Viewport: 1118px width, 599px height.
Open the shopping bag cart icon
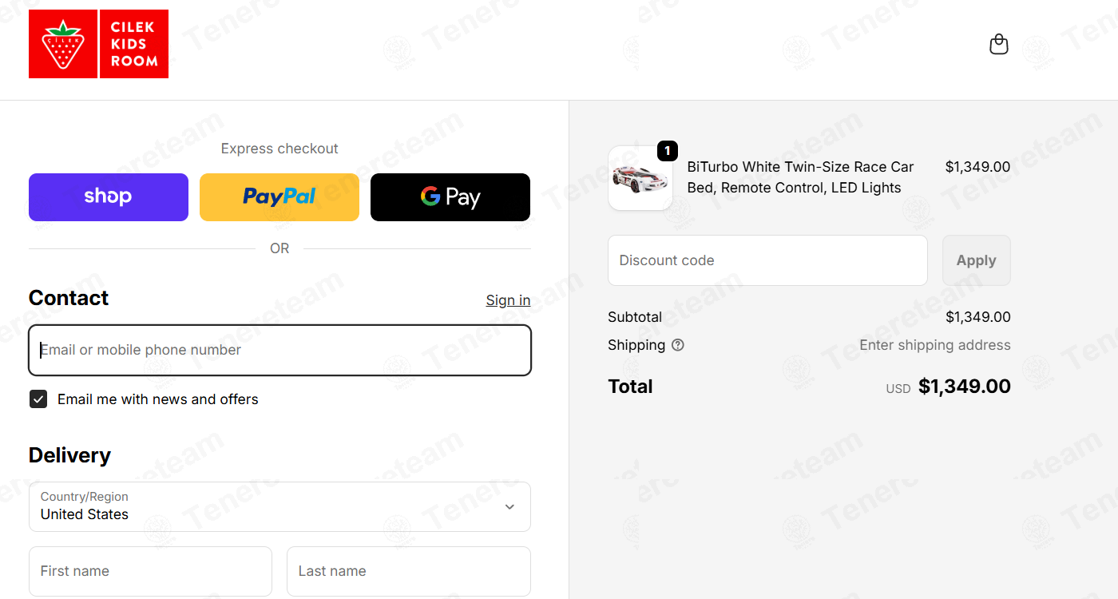pyautogui.click(x=998, y=44)
